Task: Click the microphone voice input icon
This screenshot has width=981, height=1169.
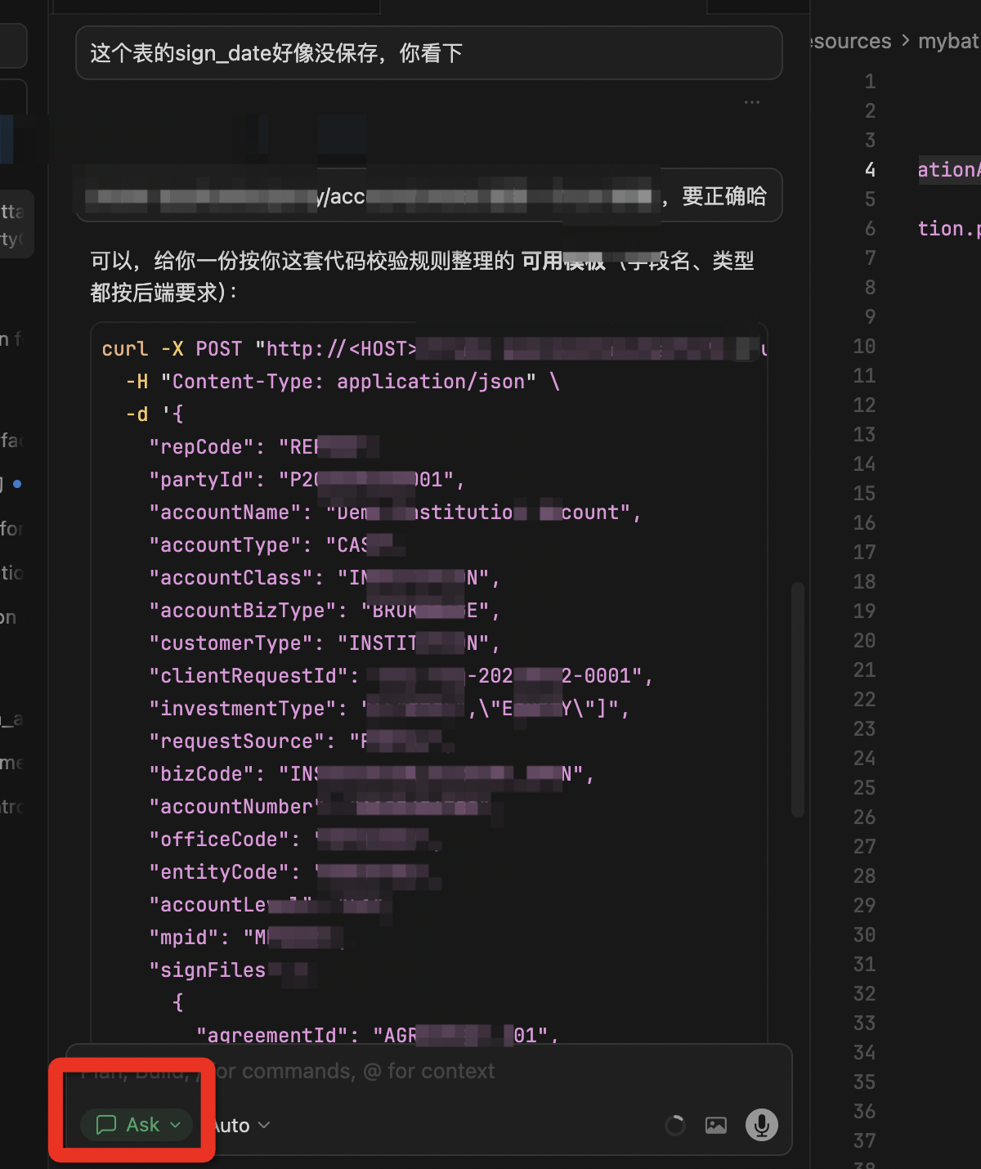Action: click(x=761, y=1125)
